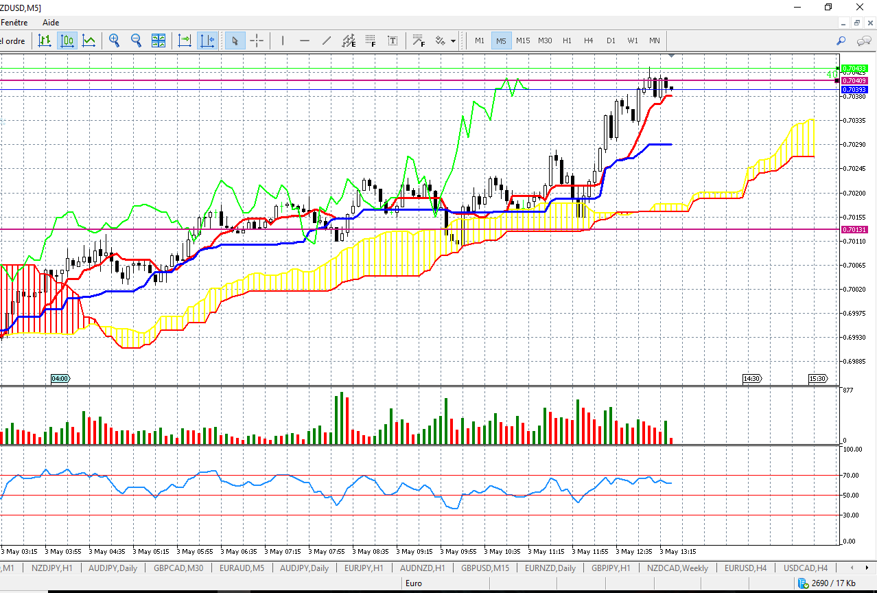The height and width of the screenshot is (593, 877).
Task: Click the chart shift triangle marker
Action: [x=672, y=55]
